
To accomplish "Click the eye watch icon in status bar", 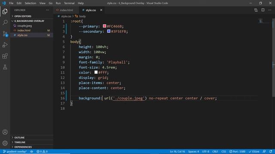I will coord(31,151).
